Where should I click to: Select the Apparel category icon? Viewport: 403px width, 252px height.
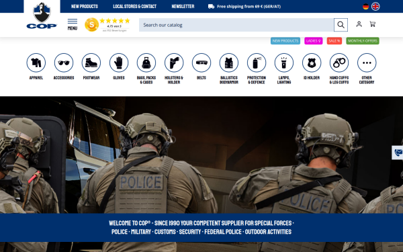point(36,62)
